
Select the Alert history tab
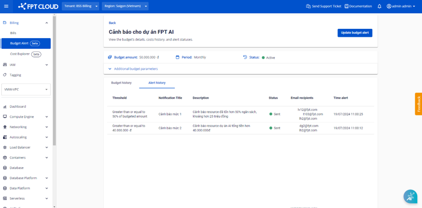(x=157, y=83)
